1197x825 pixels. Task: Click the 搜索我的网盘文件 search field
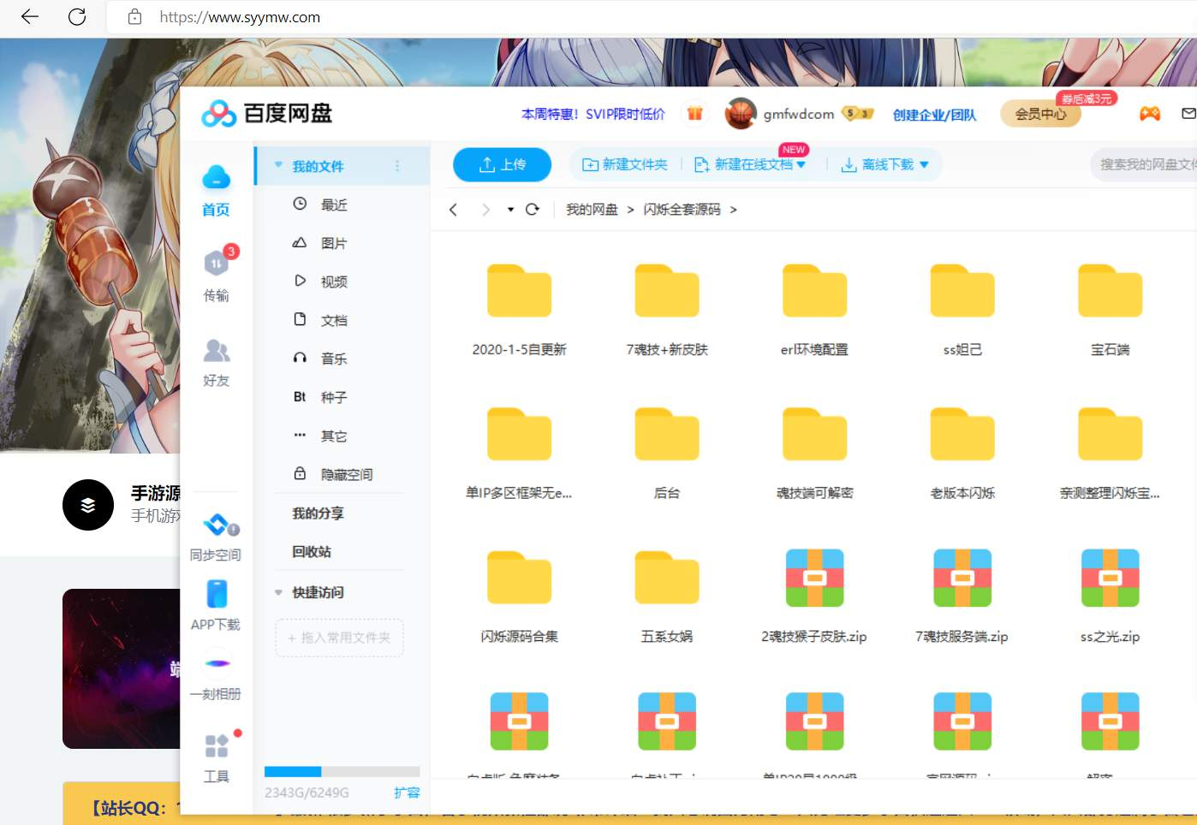pos(1144,164)
